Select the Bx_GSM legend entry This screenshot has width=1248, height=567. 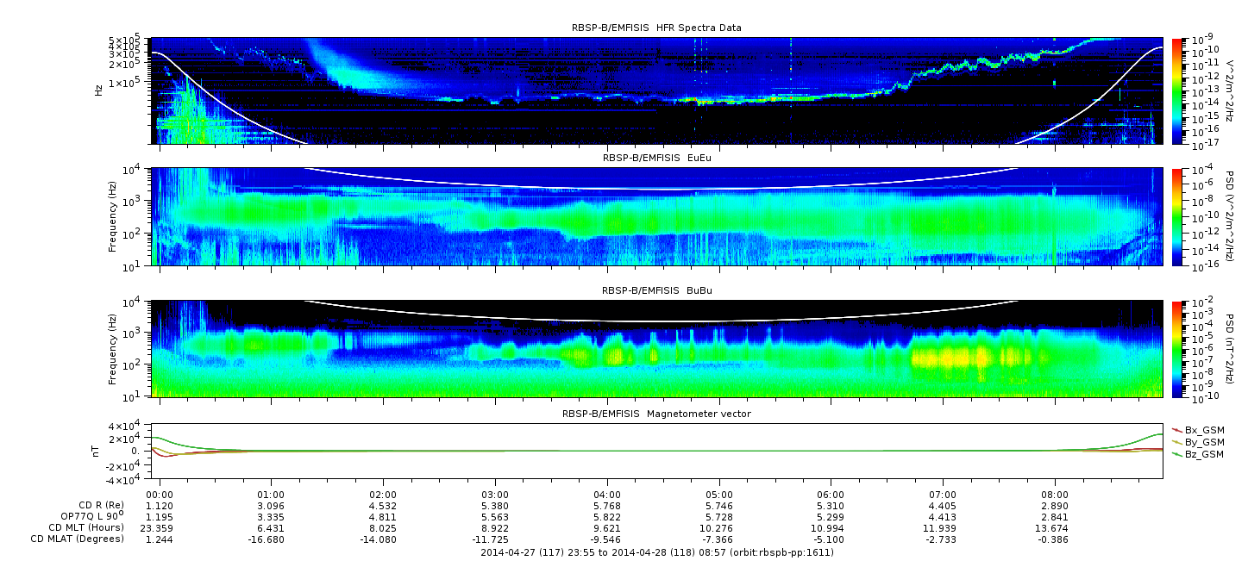(x=1197, y=430)
